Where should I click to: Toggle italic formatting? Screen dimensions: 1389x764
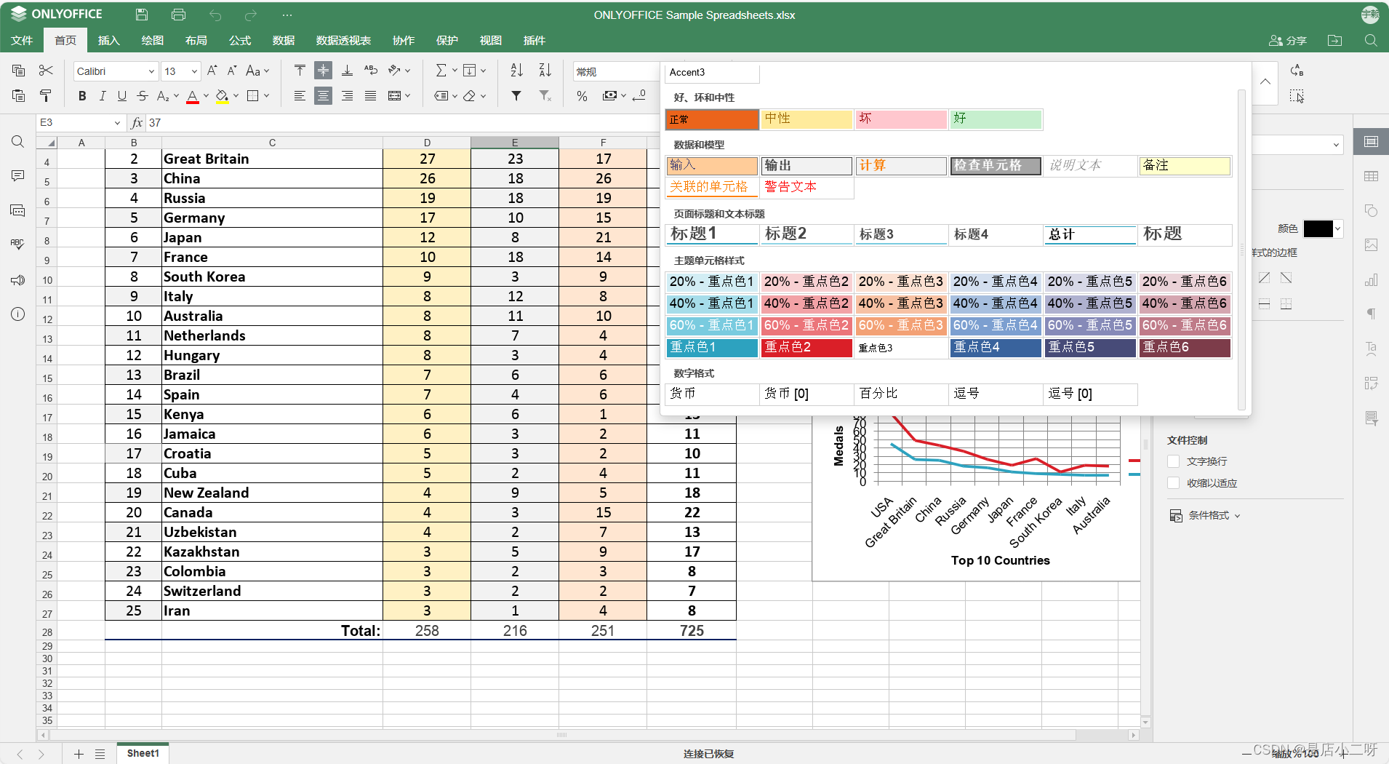(103, 95)
